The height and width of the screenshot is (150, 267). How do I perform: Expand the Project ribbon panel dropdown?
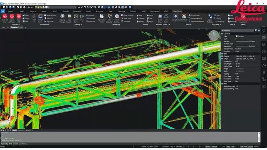tap(16, 25)
